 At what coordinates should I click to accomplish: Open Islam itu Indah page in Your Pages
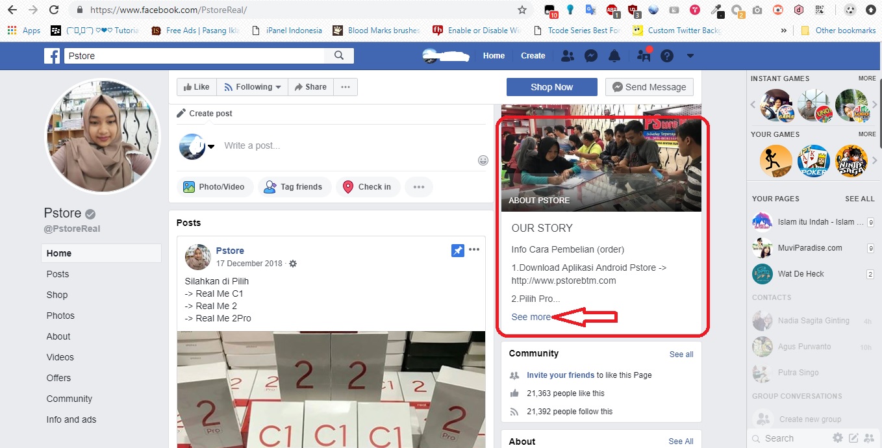[813, 222]
